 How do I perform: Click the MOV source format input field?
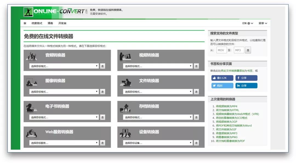click(x=221, y=50)
